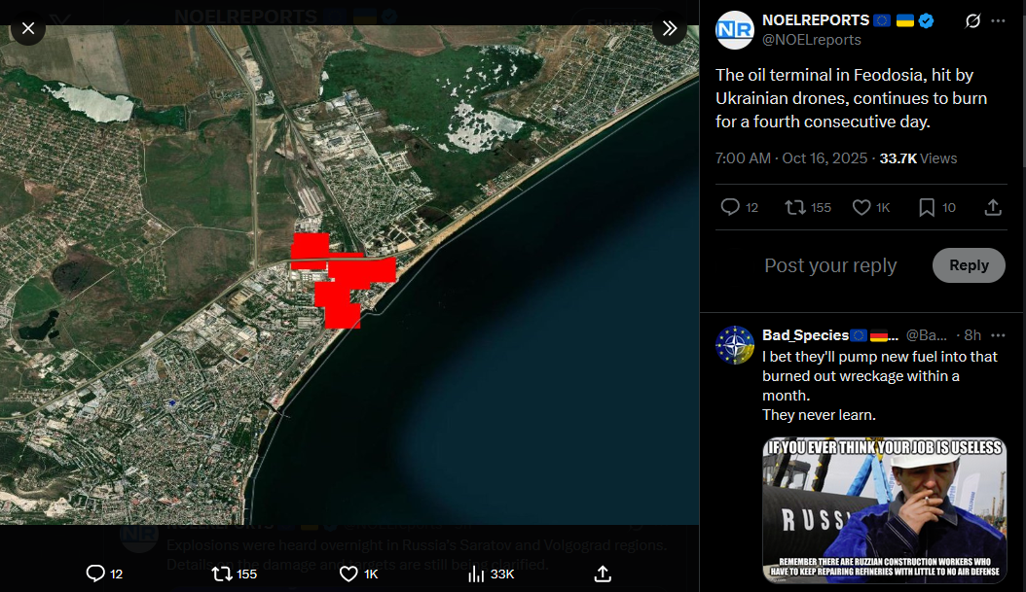Image resolution: width=1026 pixels, height=592 pixels.
Task: Click the 7:00 AM Oct 16, 2025 timestamp
Action: coord(791,158)
